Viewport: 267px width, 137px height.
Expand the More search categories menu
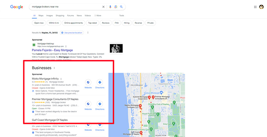coord(98,15)
